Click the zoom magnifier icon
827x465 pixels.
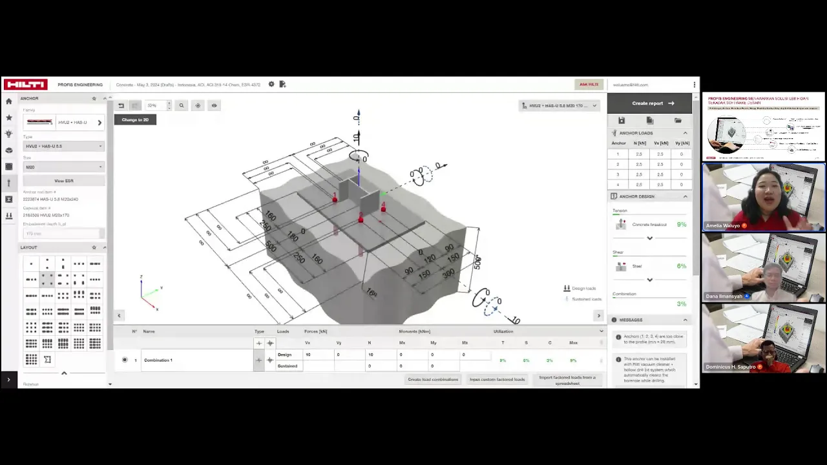[x=182, y=105]
